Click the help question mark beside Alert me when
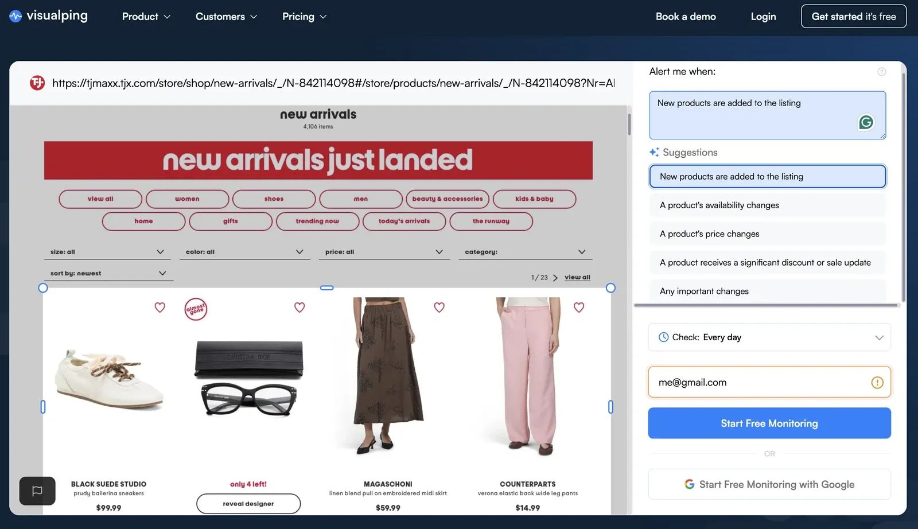Screen dimensions: 918x529 (x=882, y=72)
